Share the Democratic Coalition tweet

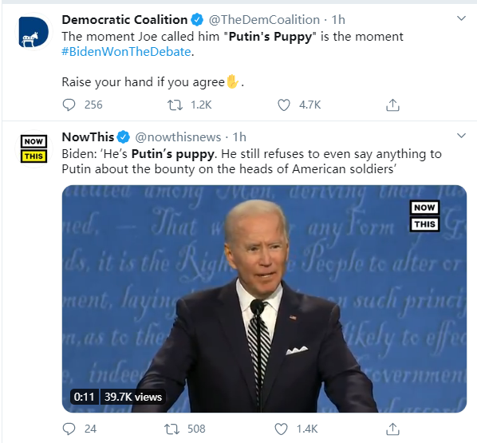point(392,105)
